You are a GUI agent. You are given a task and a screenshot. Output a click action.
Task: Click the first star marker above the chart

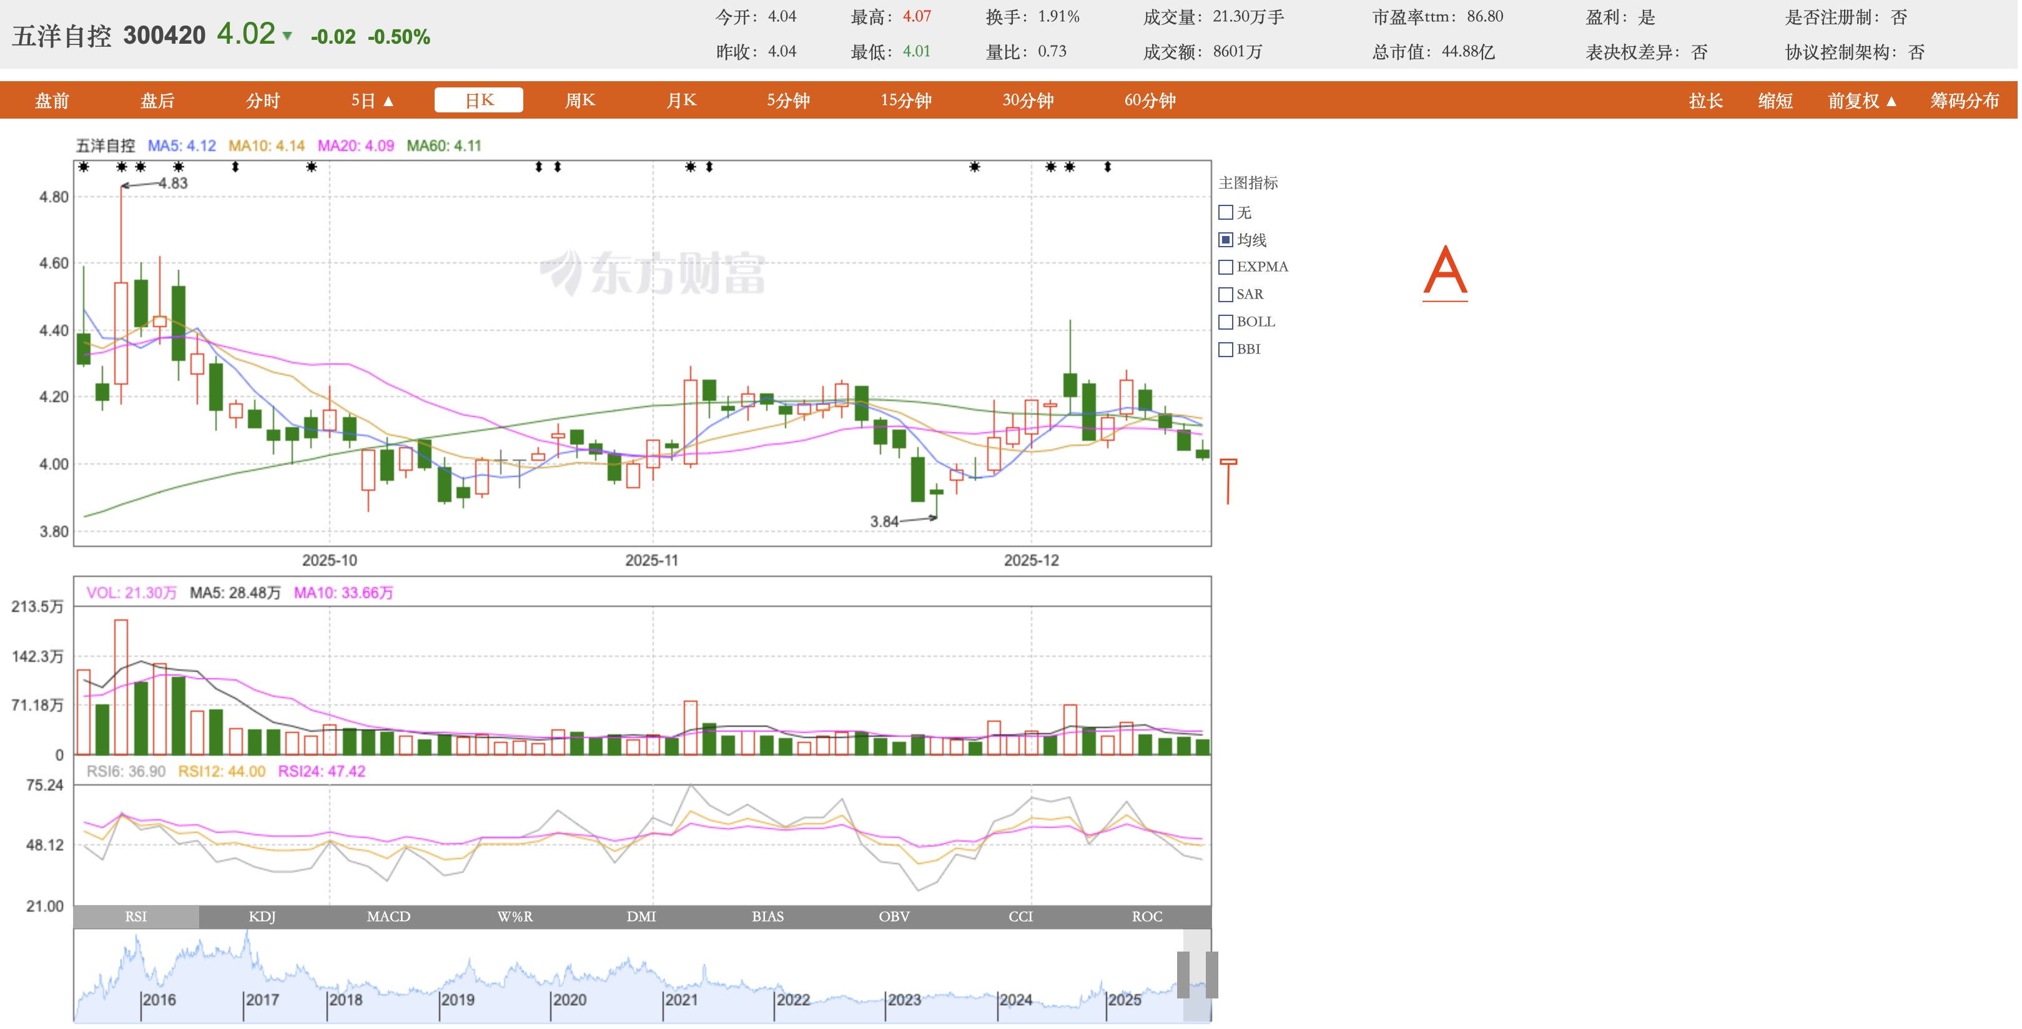point(84,167)
